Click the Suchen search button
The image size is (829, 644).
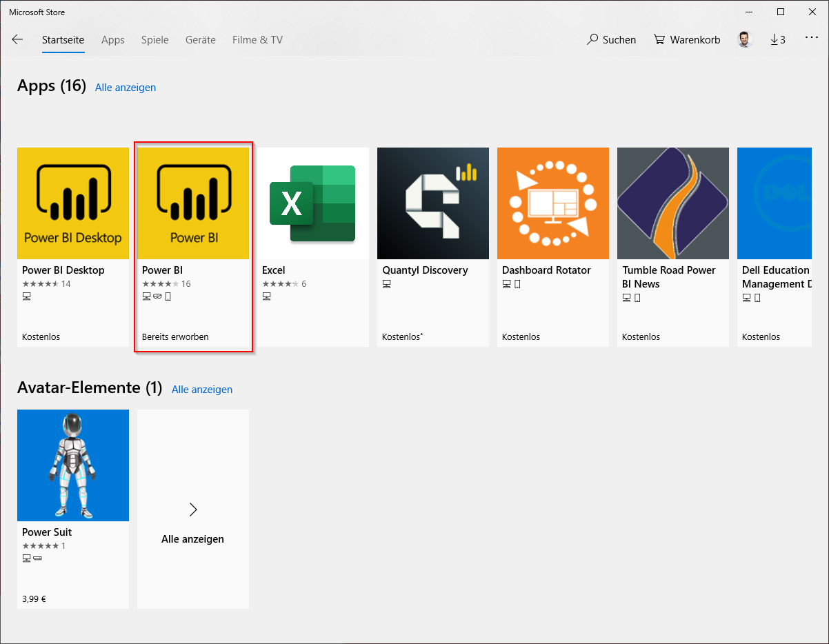(x=611, y=40)
